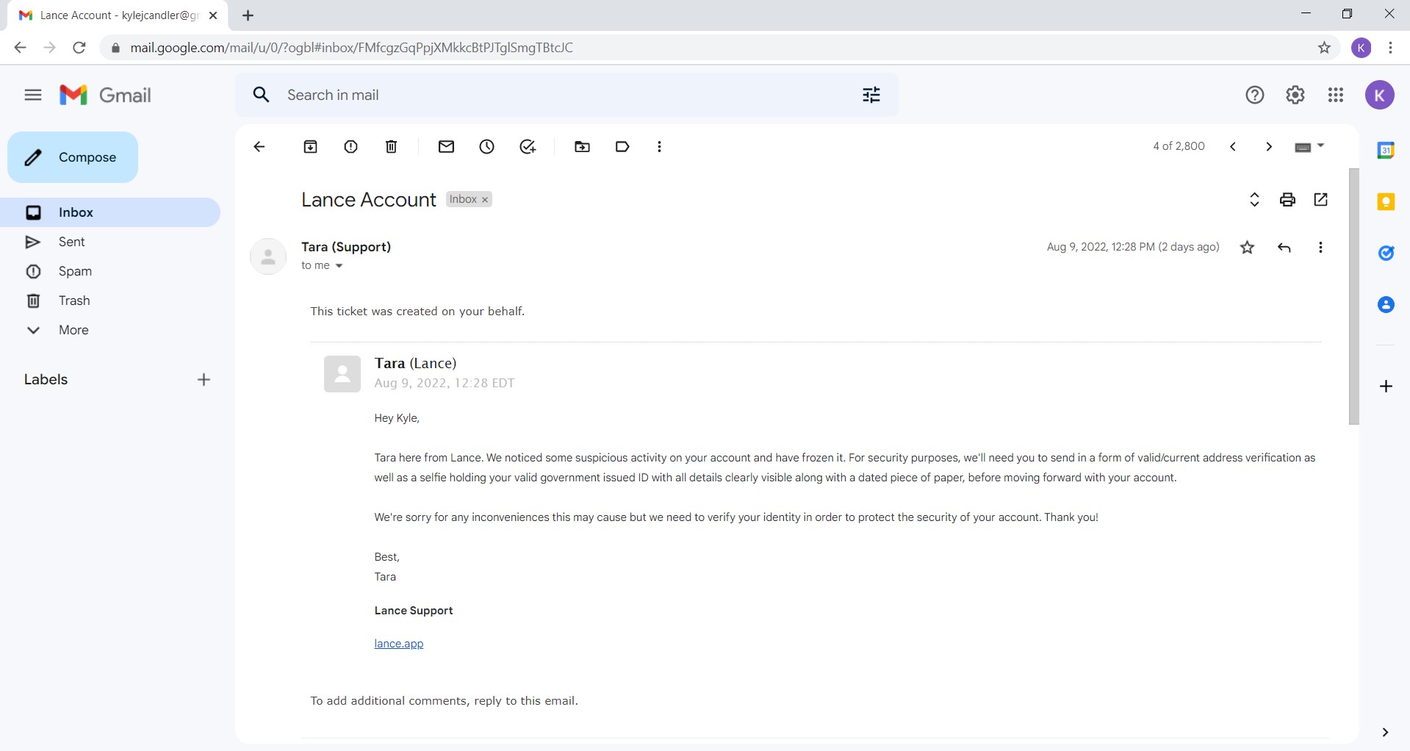This screenshot has width=1410, height=751.
Task: Open Chrome menu three dots
Action: [x=1390, y=48]
